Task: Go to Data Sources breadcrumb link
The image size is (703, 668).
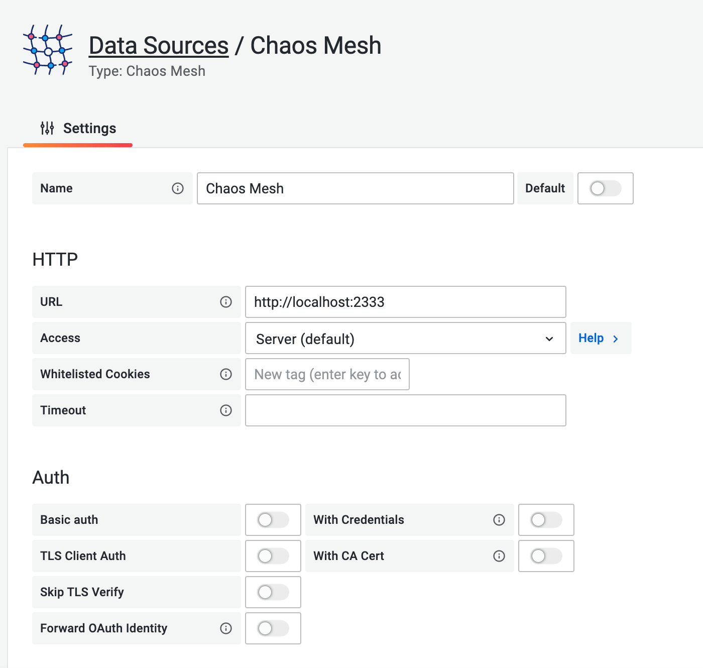Action: pos(159,46)
